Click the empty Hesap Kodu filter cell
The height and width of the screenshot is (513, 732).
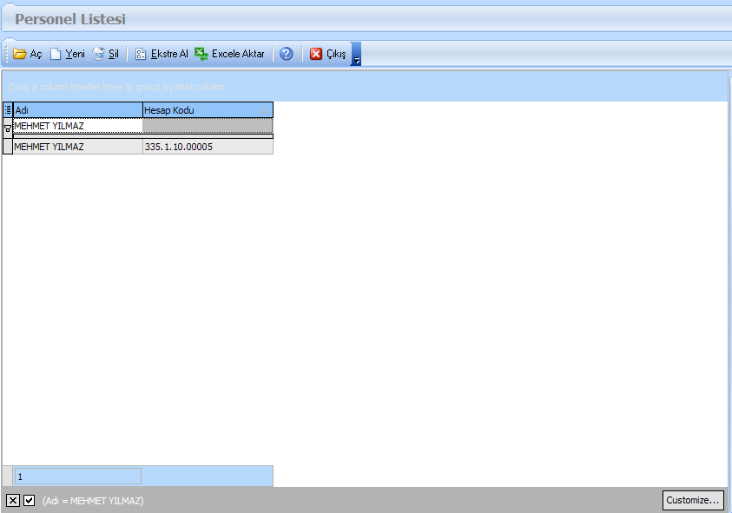pyautogui.click(x=208, y=126)
